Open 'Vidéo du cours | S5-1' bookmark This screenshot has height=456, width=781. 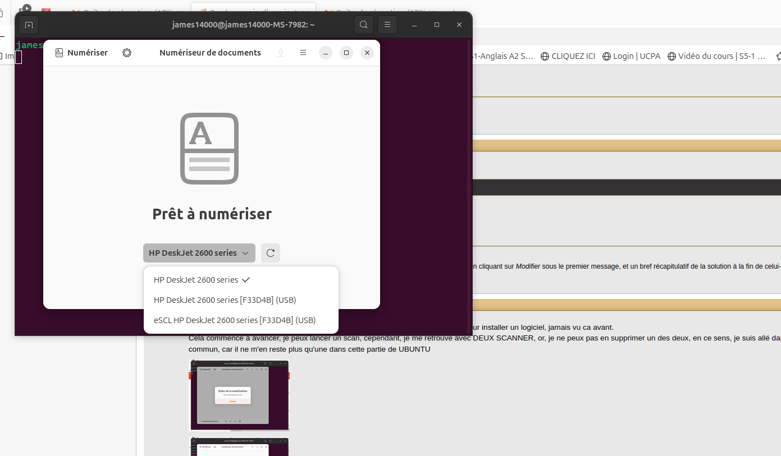point(717,56)
